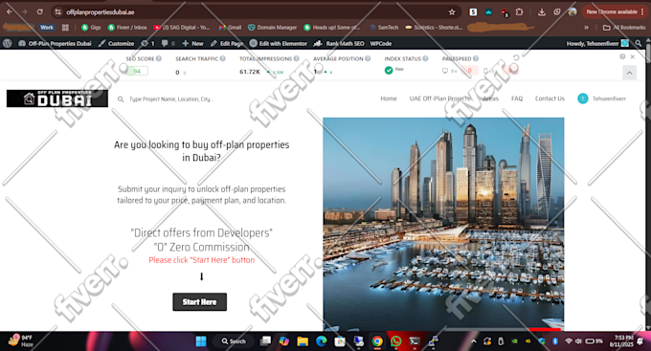Open the Fiverr / Inbox bookmark

coord(127,28)
